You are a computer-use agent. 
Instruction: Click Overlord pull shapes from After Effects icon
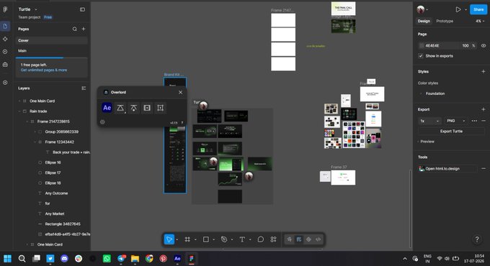[134, 108]
